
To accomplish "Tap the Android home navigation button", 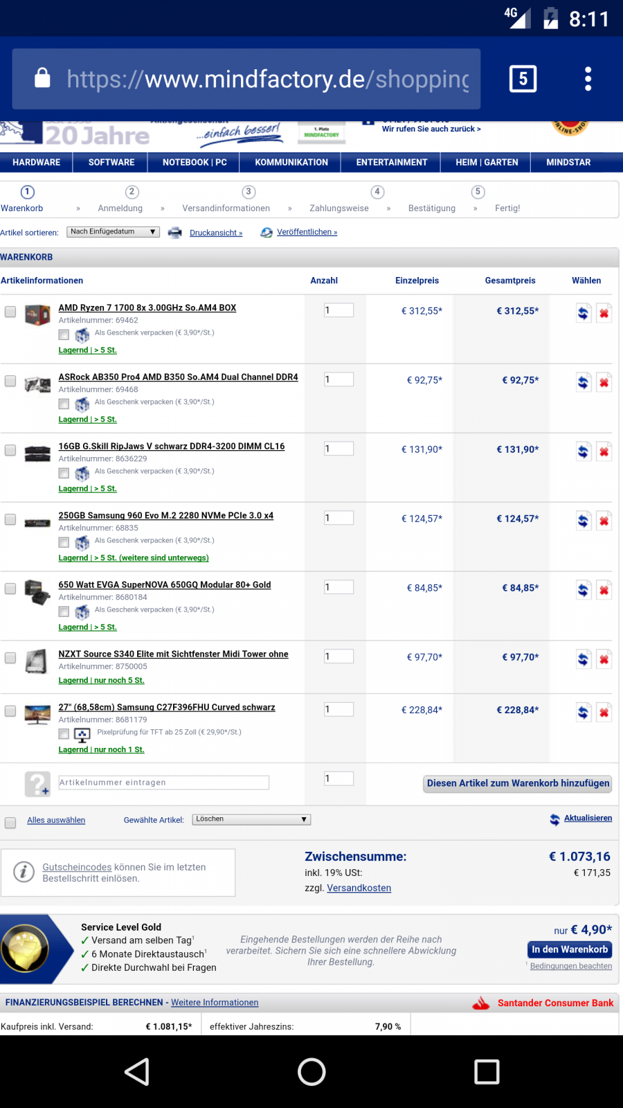I will coord(311,1072).
